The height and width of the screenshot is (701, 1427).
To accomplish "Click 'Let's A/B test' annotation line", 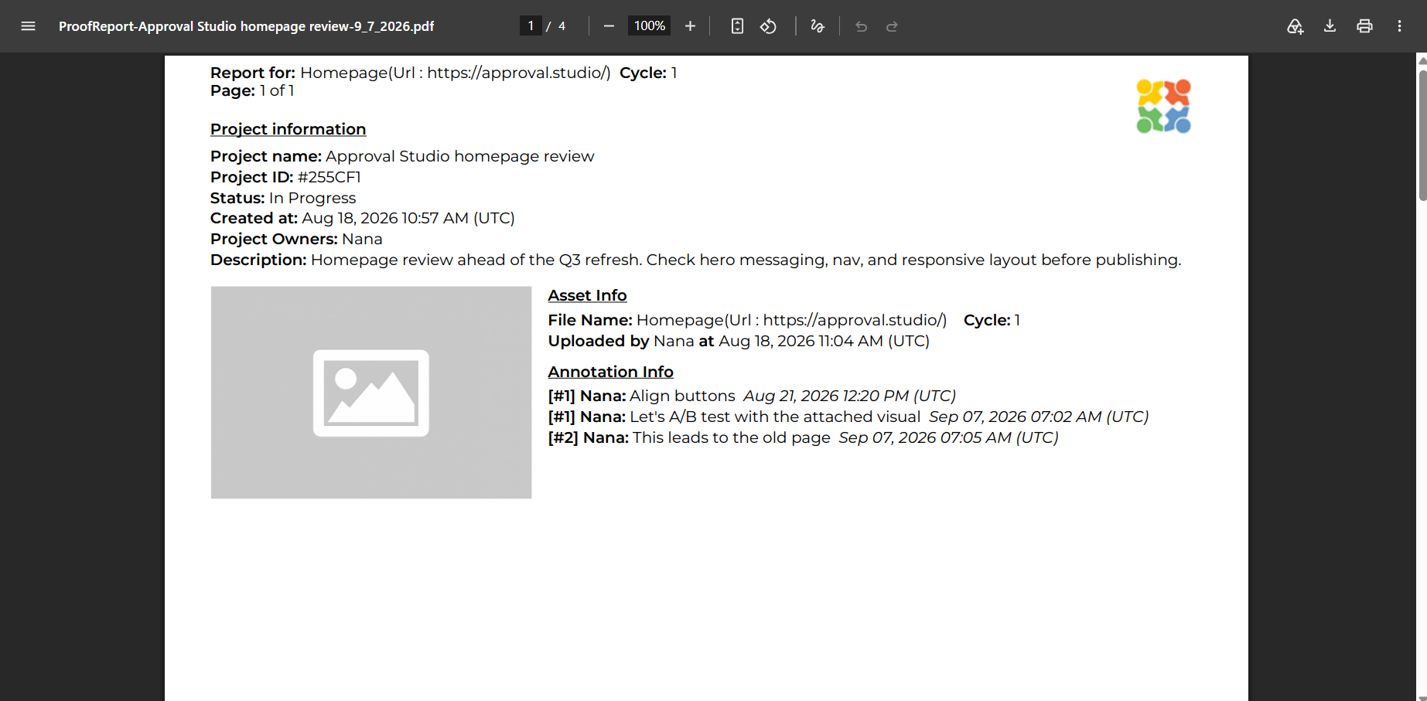I will tap(848, 417).
